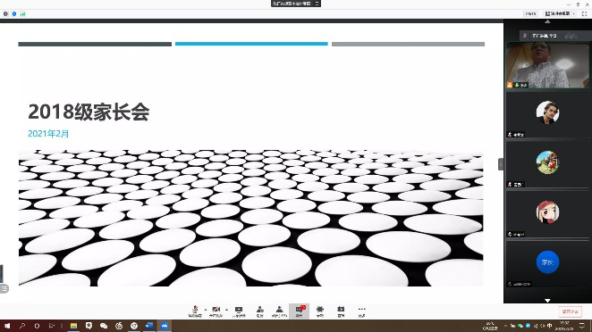The width and height of the screenshot is (592, 332).
Task: Turn on the camera video
Action: (216, 311)
